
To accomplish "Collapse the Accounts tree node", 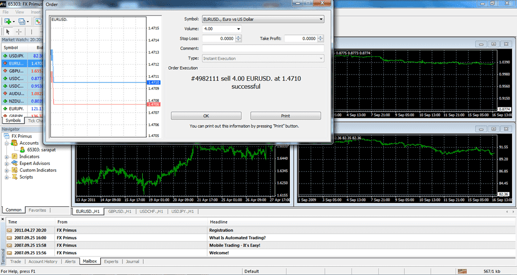I will (6, 143).
